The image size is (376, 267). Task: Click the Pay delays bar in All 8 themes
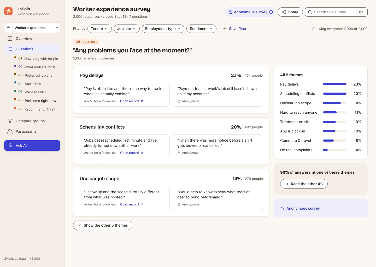(x=335, y=84)
